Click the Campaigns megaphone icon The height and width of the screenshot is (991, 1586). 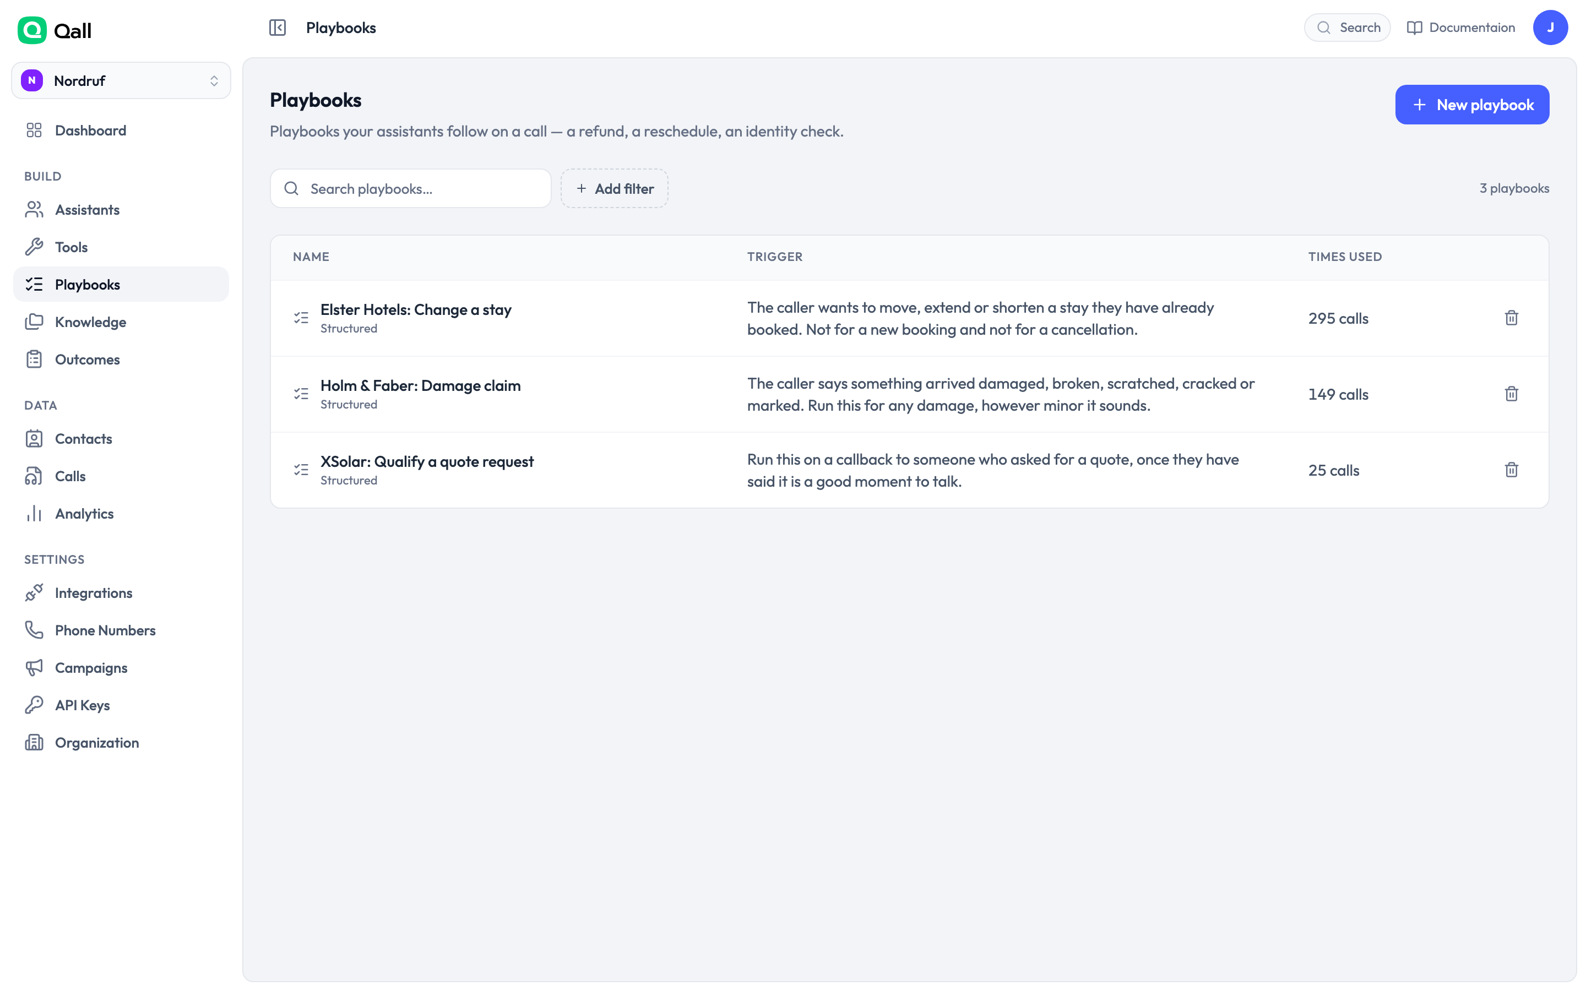(34, 667)
